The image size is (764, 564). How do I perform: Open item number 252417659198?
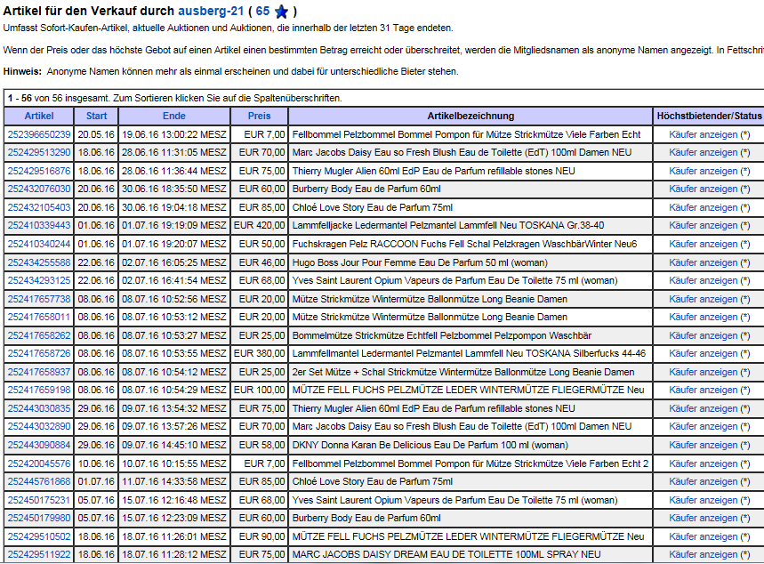[x=39, y=391]
